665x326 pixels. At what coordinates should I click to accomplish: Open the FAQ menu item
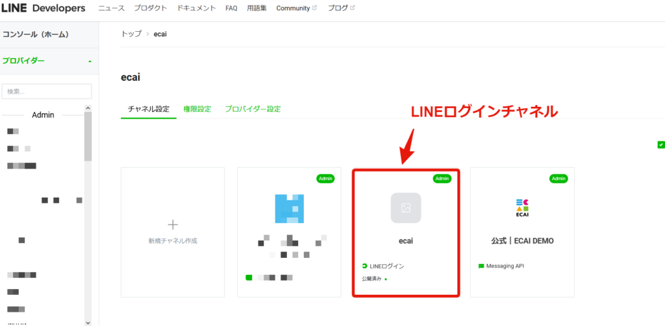pos(231,8)
